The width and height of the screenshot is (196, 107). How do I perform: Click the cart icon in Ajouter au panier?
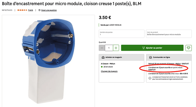click(143, 48)
